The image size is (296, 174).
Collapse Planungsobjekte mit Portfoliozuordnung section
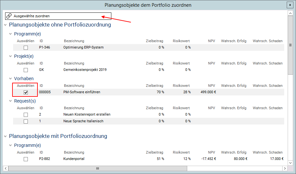[x=5, y=136]
